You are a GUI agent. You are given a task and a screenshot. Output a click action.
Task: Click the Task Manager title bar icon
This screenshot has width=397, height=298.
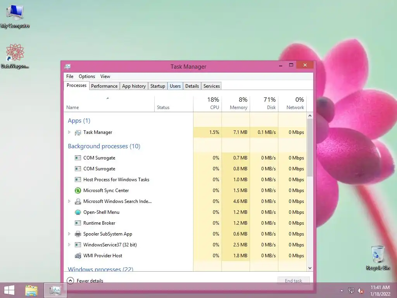67,67
